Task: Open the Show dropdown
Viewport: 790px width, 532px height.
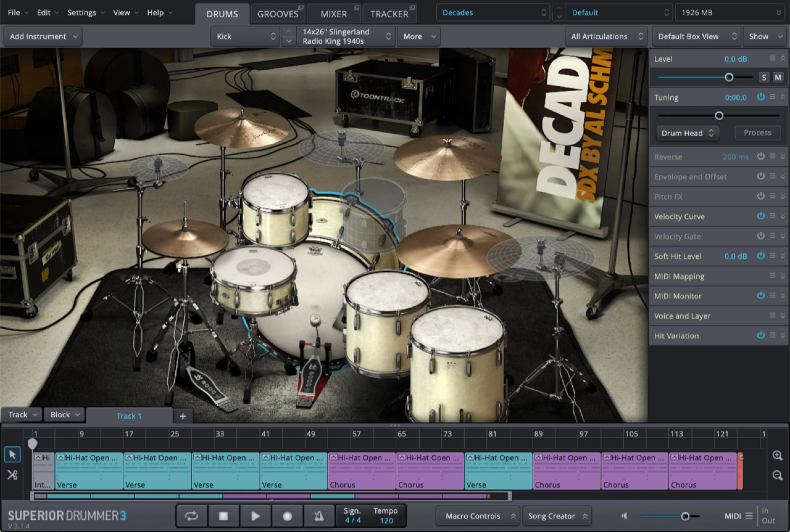Action: click(x=765, y=36)
